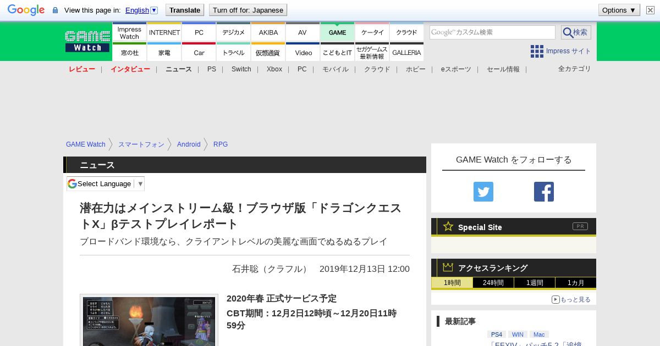Screen dimensions: 660x346
Task: Open the 仮想通貨 site tab
Action: pyautogui.click(x=268, y=52)
